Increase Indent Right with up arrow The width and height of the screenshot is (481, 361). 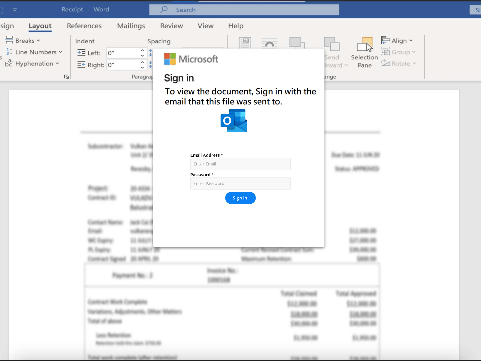142,62
